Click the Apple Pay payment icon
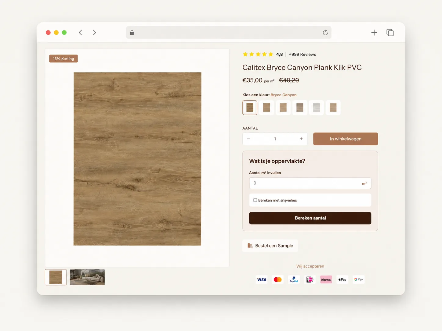The image size is (442, 331). (342, 279)
